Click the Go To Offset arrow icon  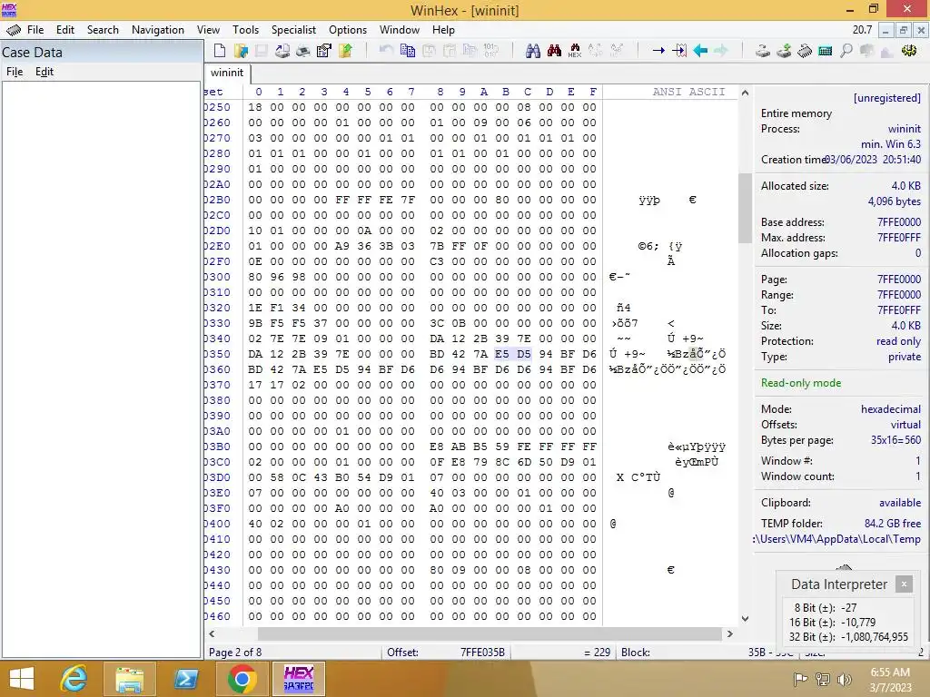click(x=658, y=51)
